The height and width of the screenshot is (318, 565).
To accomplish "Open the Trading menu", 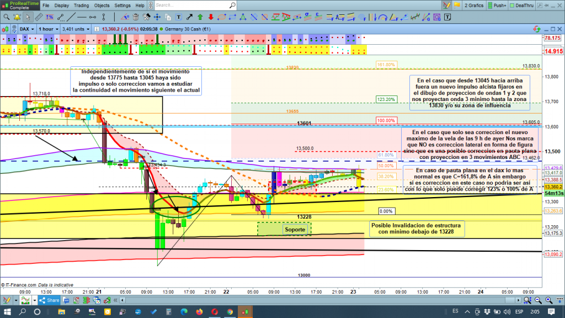I will coord(81,6).
